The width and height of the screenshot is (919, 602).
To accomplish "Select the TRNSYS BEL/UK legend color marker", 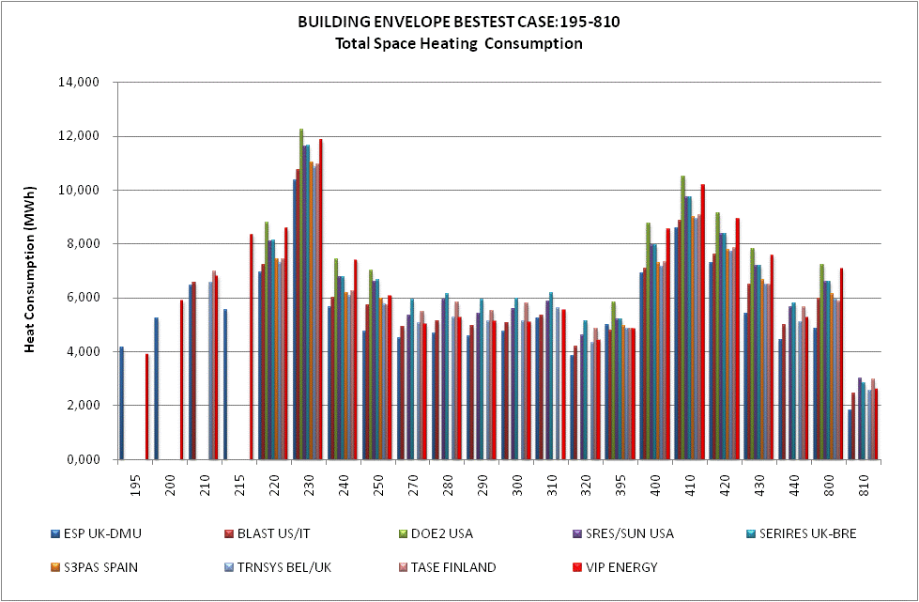I will point(229,567).
